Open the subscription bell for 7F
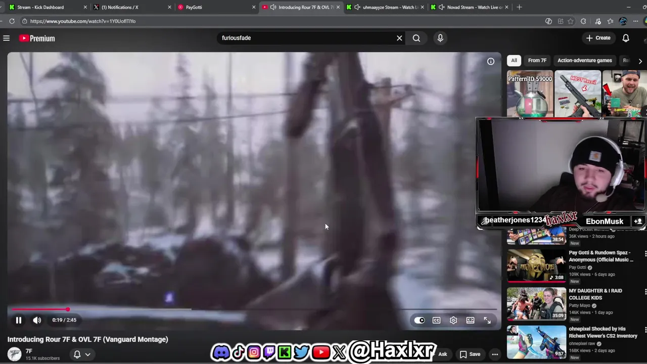Image resolution: width=647 pixels, height=364 pixels. click(x=77, y=355)
